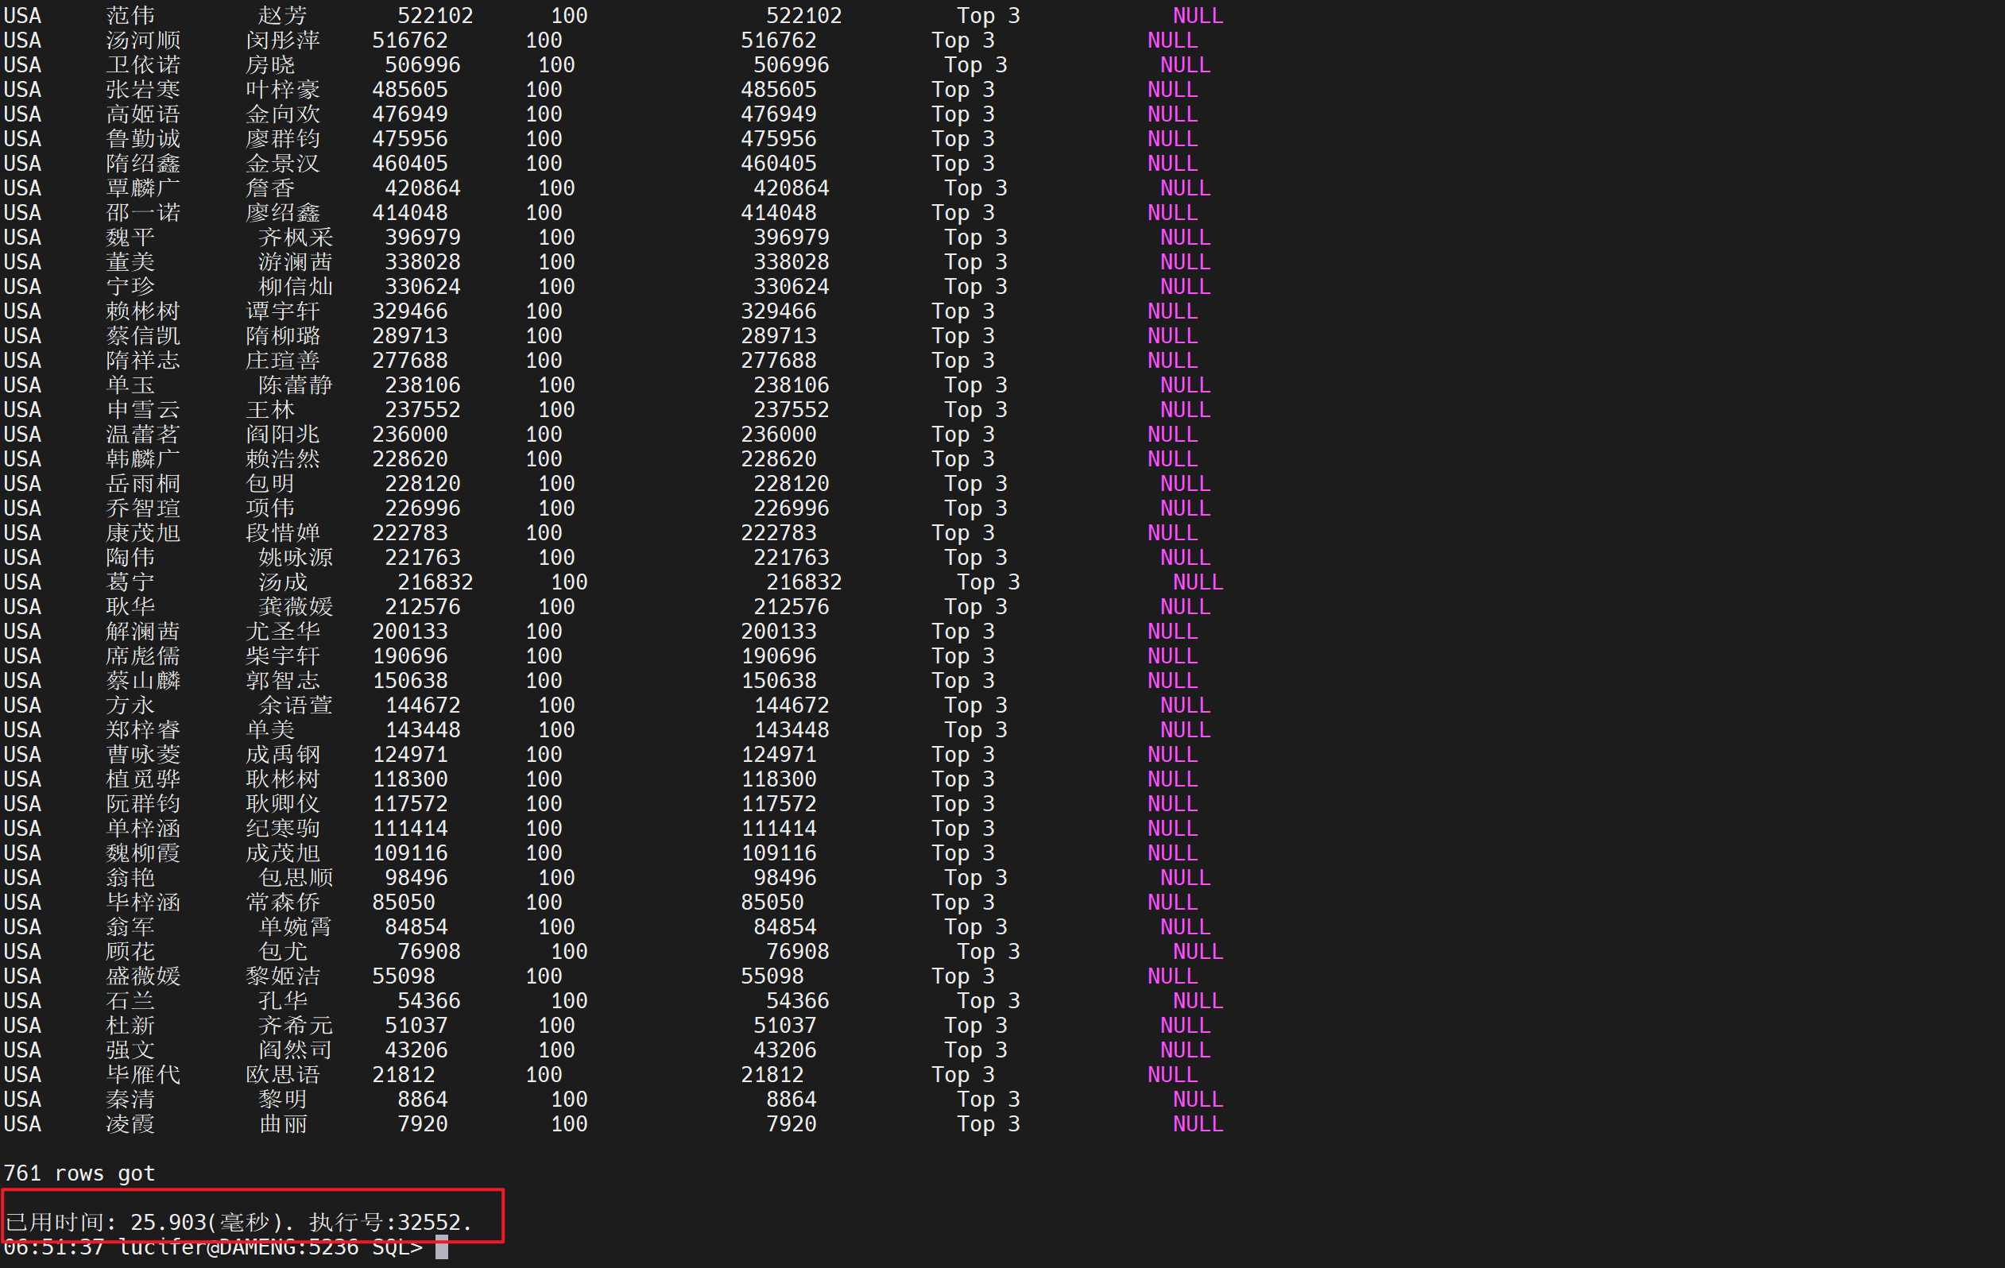Click the name 阎然司
This screenshot has width=2005, height=1268.
(295, 1050)
